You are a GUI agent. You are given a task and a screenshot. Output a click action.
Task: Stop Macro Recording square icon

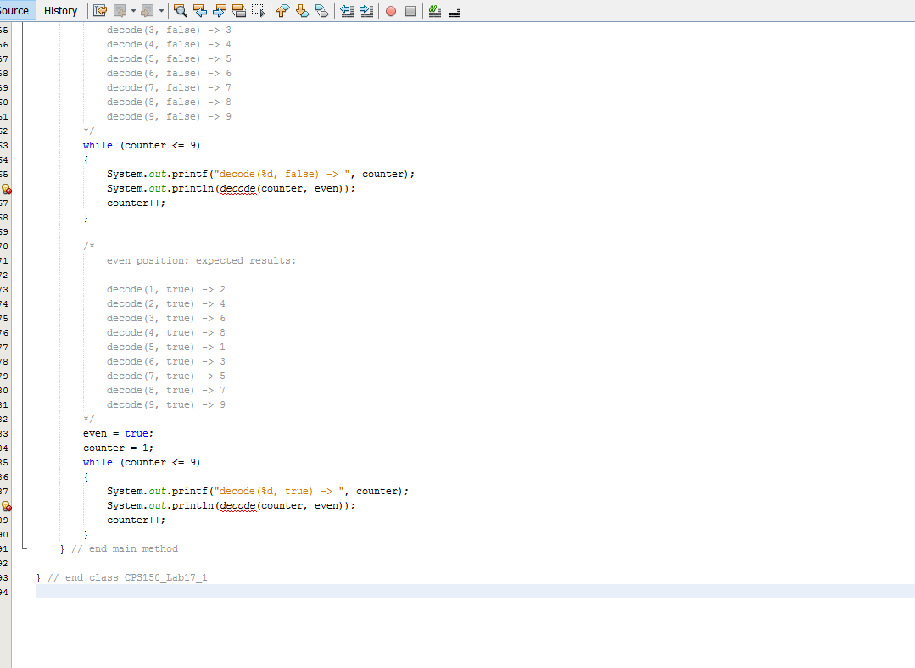click(410, 10)
